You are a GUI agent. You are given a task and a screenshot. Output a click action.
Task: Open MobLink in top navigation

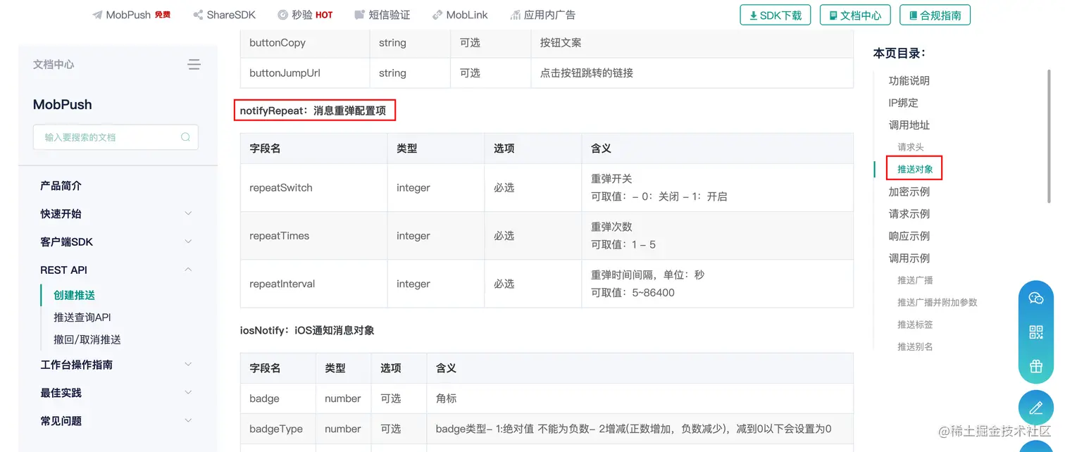(460, 15)
